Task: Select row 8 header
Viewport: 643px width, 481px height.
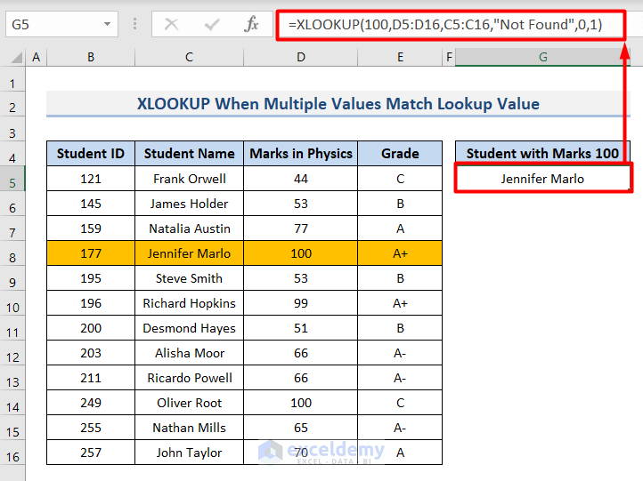Action: (x=13, y=258)
